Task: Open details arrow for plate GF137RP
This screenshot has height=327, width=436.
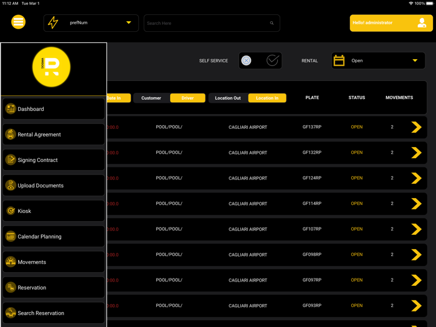Action: point(416,127)
